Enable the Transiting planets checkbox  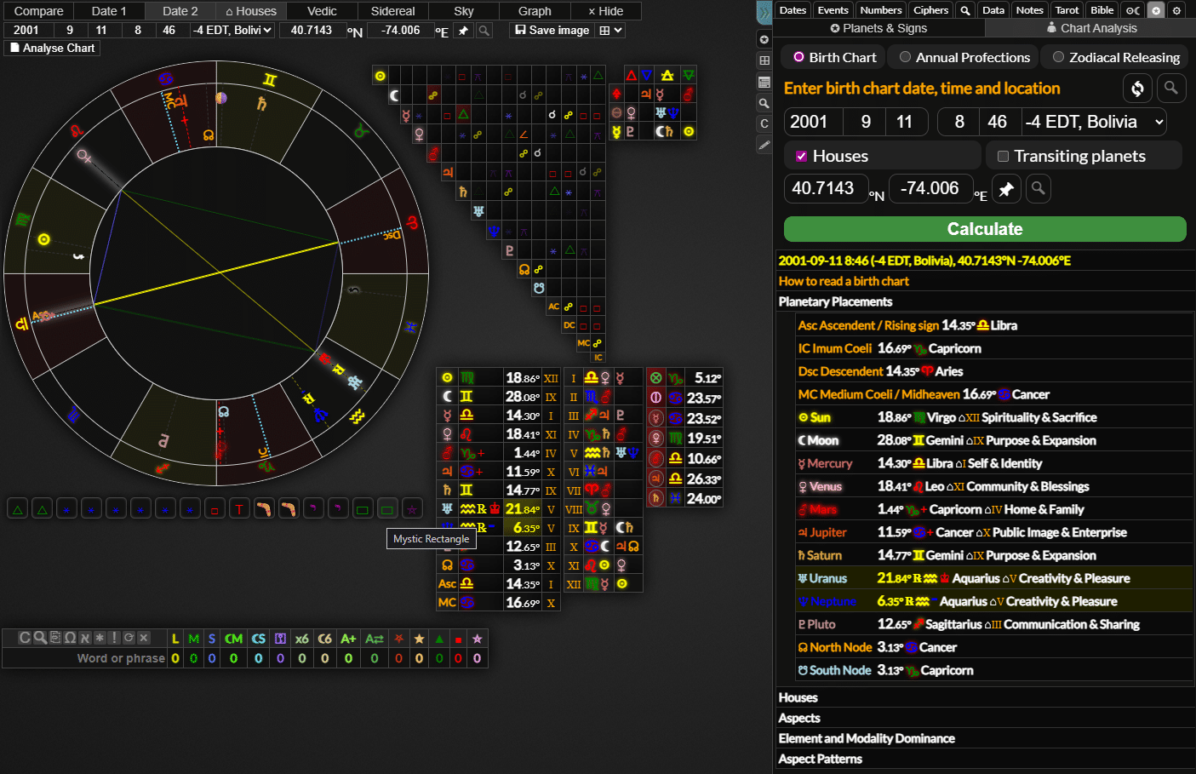pos(1003,156)
